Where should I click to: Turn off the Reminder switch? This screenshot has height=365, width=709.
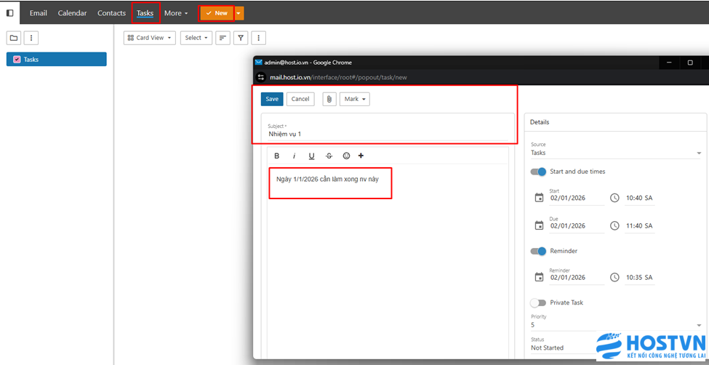pos(538,251)
